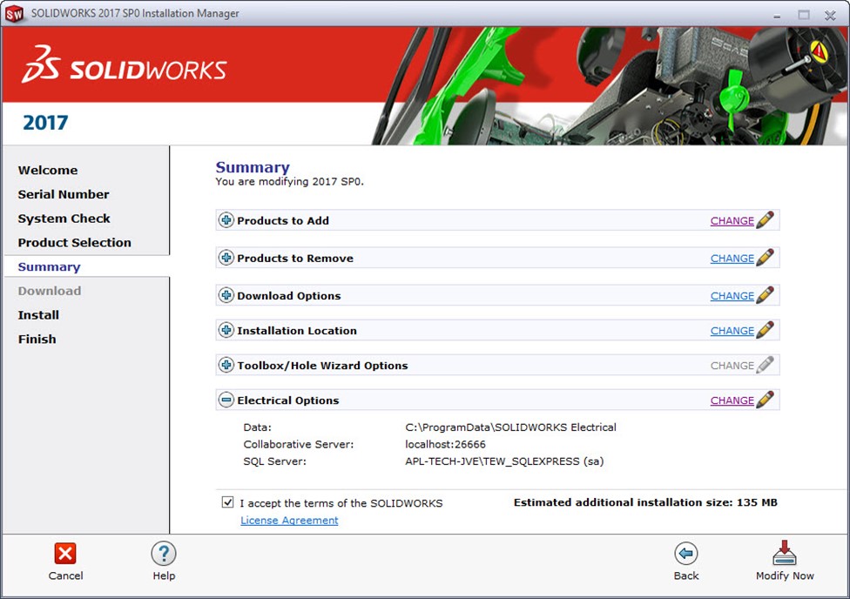Uncheck the accept license terms checkbox
The width and height of the screenshot is (850, 599).
tap(228, 502)
